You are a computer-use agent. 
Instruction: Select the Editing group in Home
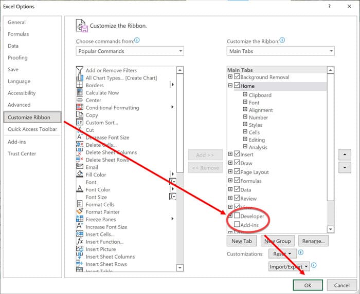(x=257, y=140)
